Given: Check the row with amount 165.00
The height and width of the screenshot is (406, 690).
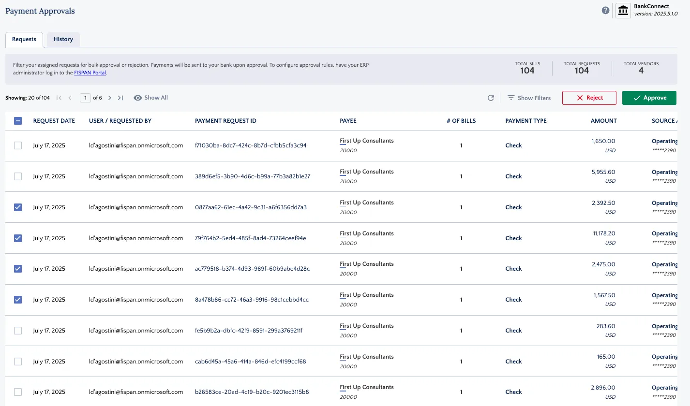Looking at the screenshot, I should click(18, 362).
